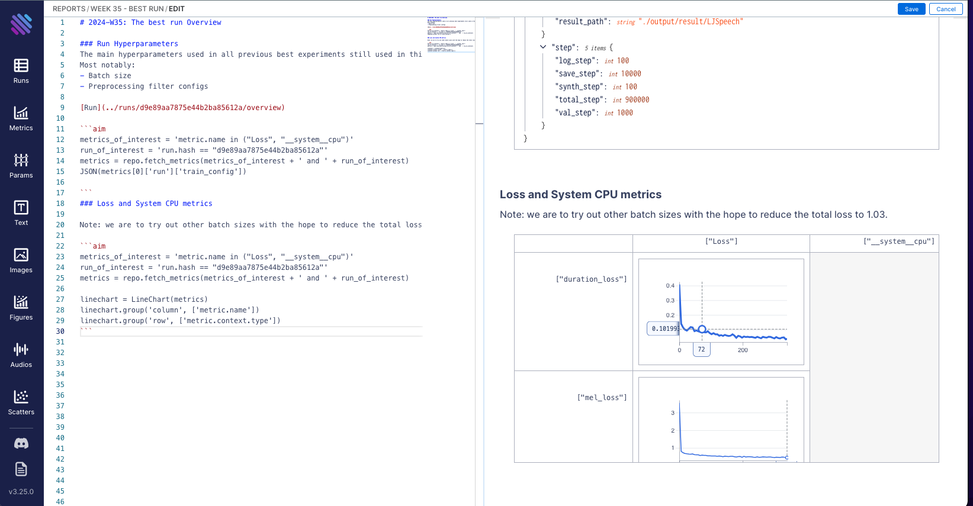Image resolution: width=973 pixels, height=506 pixels.
Task: Click the y-value tooltip 0.10199
Action: click(663, 328)
